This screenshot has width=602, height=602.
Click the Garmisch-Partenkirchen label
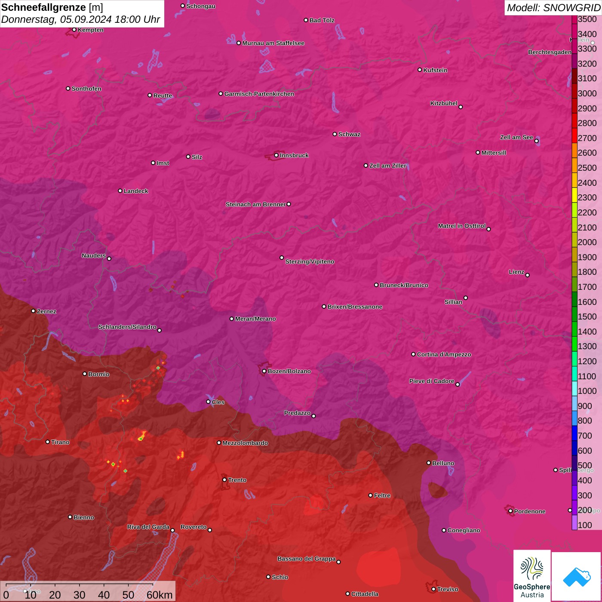tap(259, 94)
